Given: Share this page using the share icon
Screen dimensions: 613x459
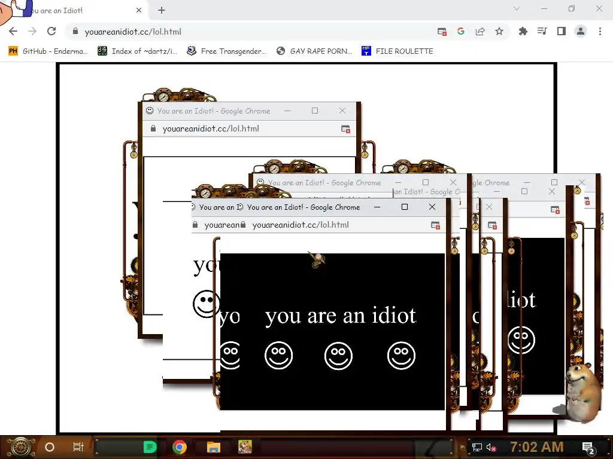Looking at the screenshot, I should 480,31.
